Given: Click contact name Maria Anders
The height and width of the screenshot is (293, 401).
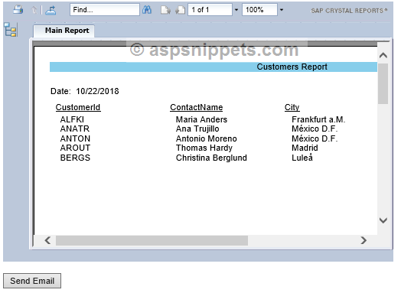Looking at the screenshot, I should [201, 119].
